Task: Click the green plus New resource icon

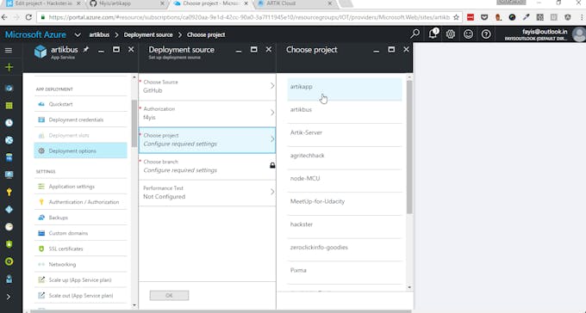Action: click(x=9, y=67)
